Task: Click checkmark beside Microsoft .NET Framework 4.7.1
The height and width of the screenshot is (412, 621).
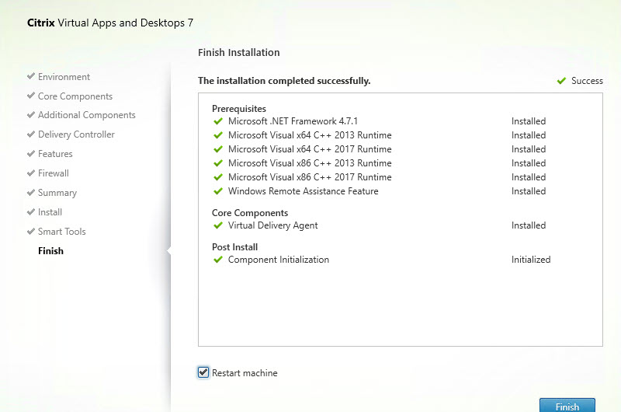Action: pos(218,121)
